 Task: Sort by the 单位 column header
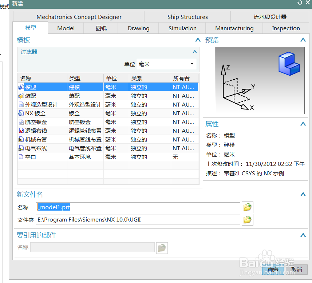click(116, 78)
